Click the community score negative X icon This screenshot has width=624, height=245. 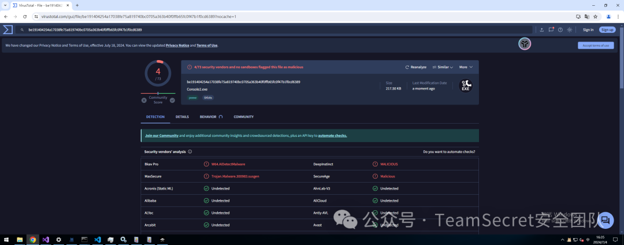point(144,100)
